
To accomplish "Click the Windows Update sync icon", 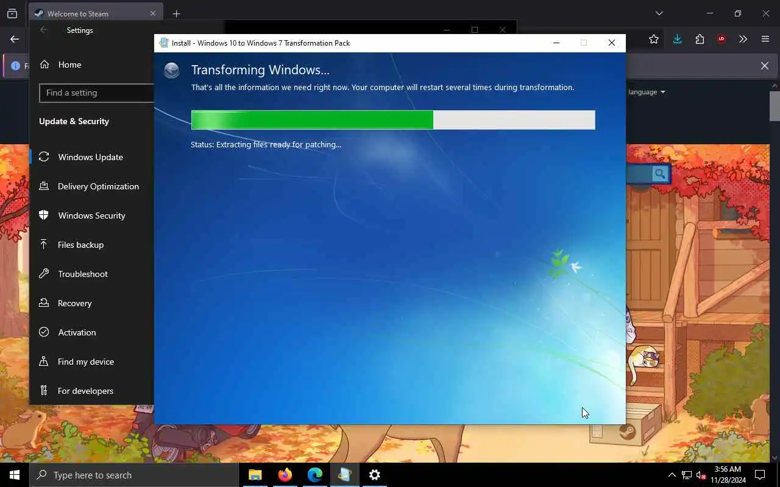I will (44, 157).
